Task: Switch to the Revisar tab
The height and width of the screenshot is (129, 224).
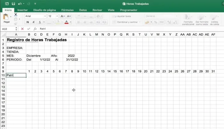Action: pyautogui.click(x=97, y=10)
